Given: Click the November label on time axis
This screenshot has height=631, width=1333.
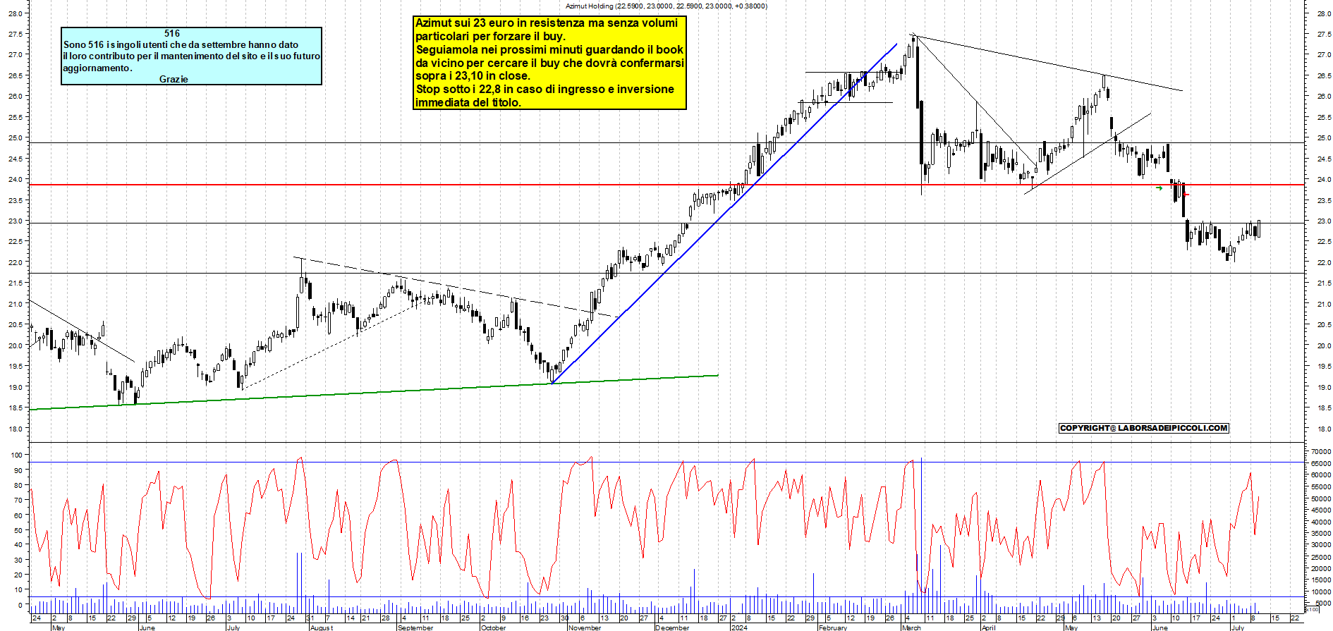Looking at the screenshot, I should coord(585,627).
